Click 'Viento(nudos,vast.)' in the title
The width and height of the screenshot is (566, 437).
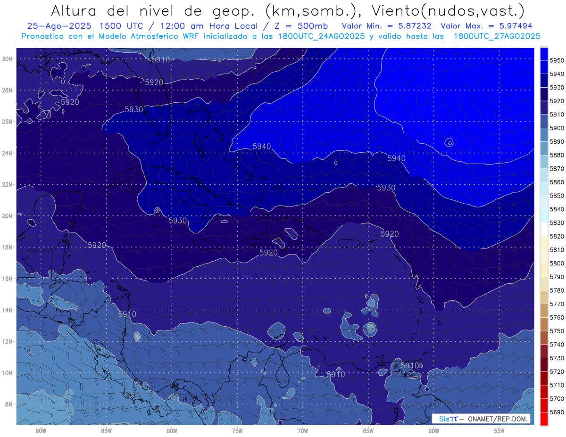pyautogui.click(x=448, y=10)
